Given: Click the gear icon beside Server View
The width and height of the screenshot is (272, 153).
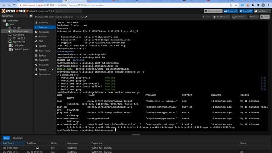Looking at the screenshot, I should click(x=31, y=16).
